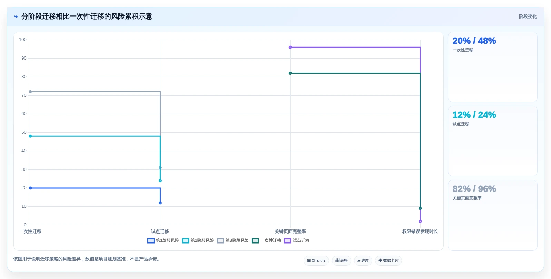Click the x-axis label 试点迁移
Image resolution: width=551 pixels, height=279 pixels.
[160, 231]
